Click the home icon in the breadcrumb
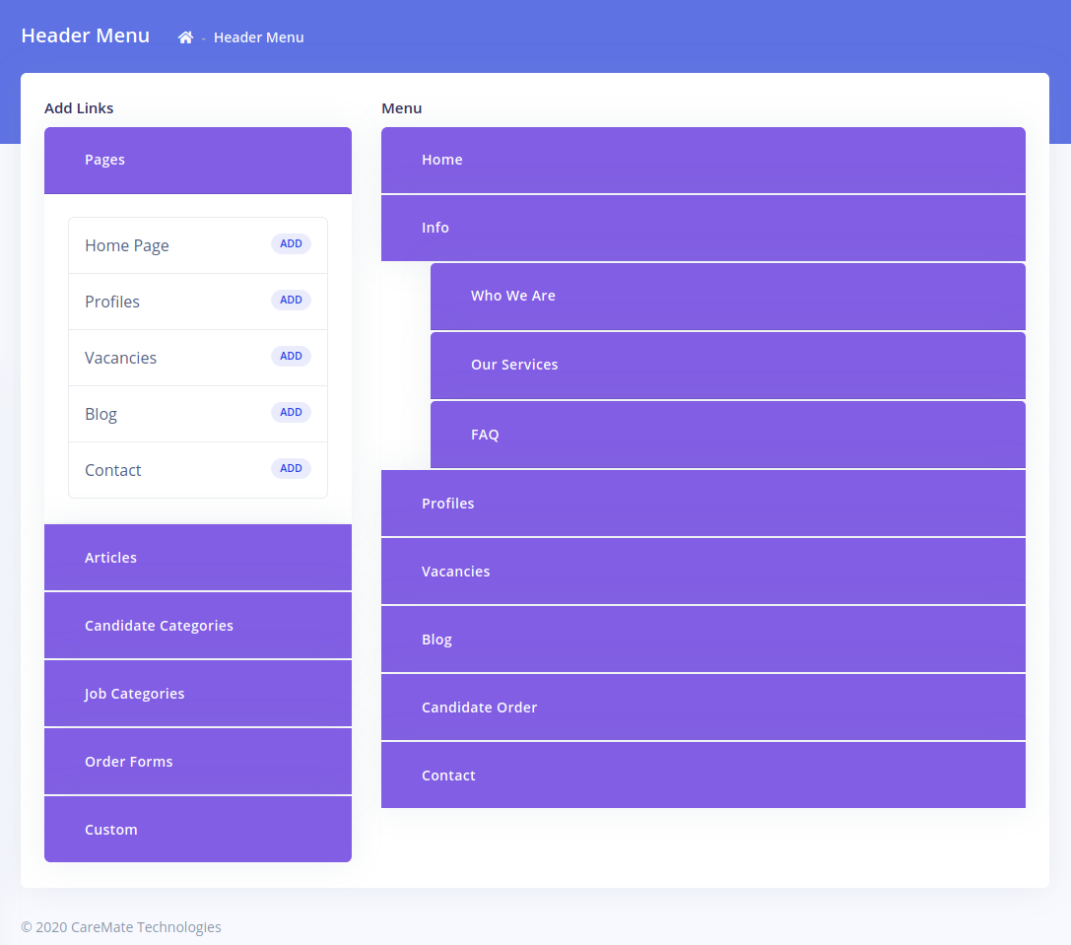 pyautogui.click(x=185, y=37)
